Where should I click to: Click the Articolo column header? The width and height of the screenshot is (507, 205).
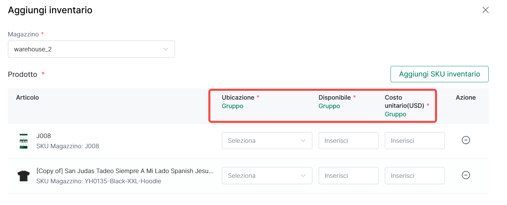tap(28, 98)
